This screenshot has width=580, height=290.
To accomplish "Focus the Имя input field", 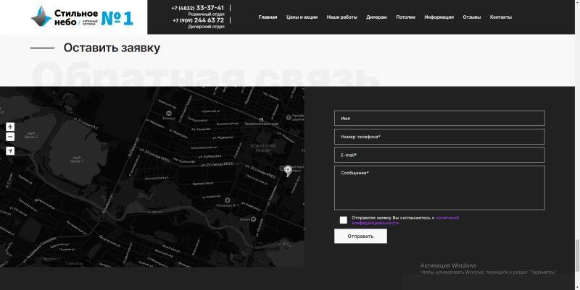I will click(x=439, y=118).
